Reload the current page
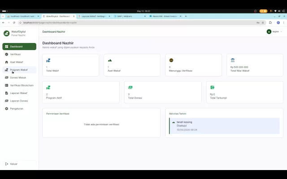 [14, 23]
